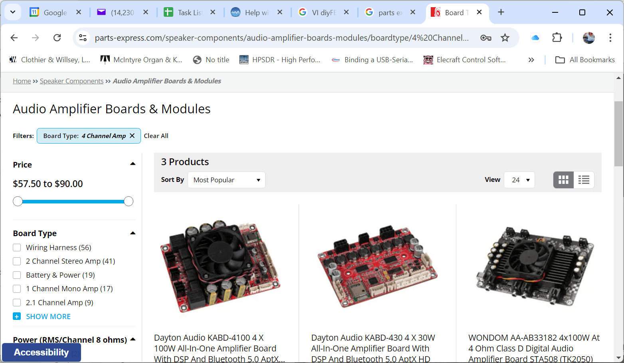Open Chrome's three-dot menu

point(610,37)
